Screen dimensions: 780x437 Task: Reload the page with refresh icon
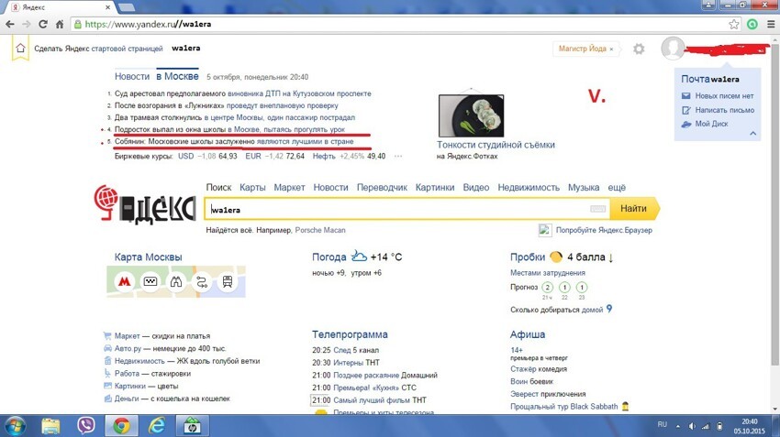pyautogui.click(x=43, y=24)
